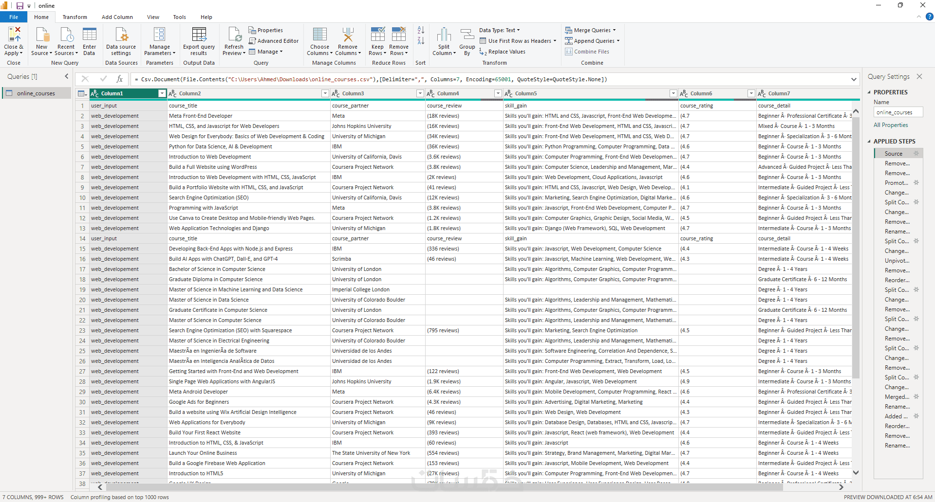Open the settings gear for the Source step

(x=916, y=154)
